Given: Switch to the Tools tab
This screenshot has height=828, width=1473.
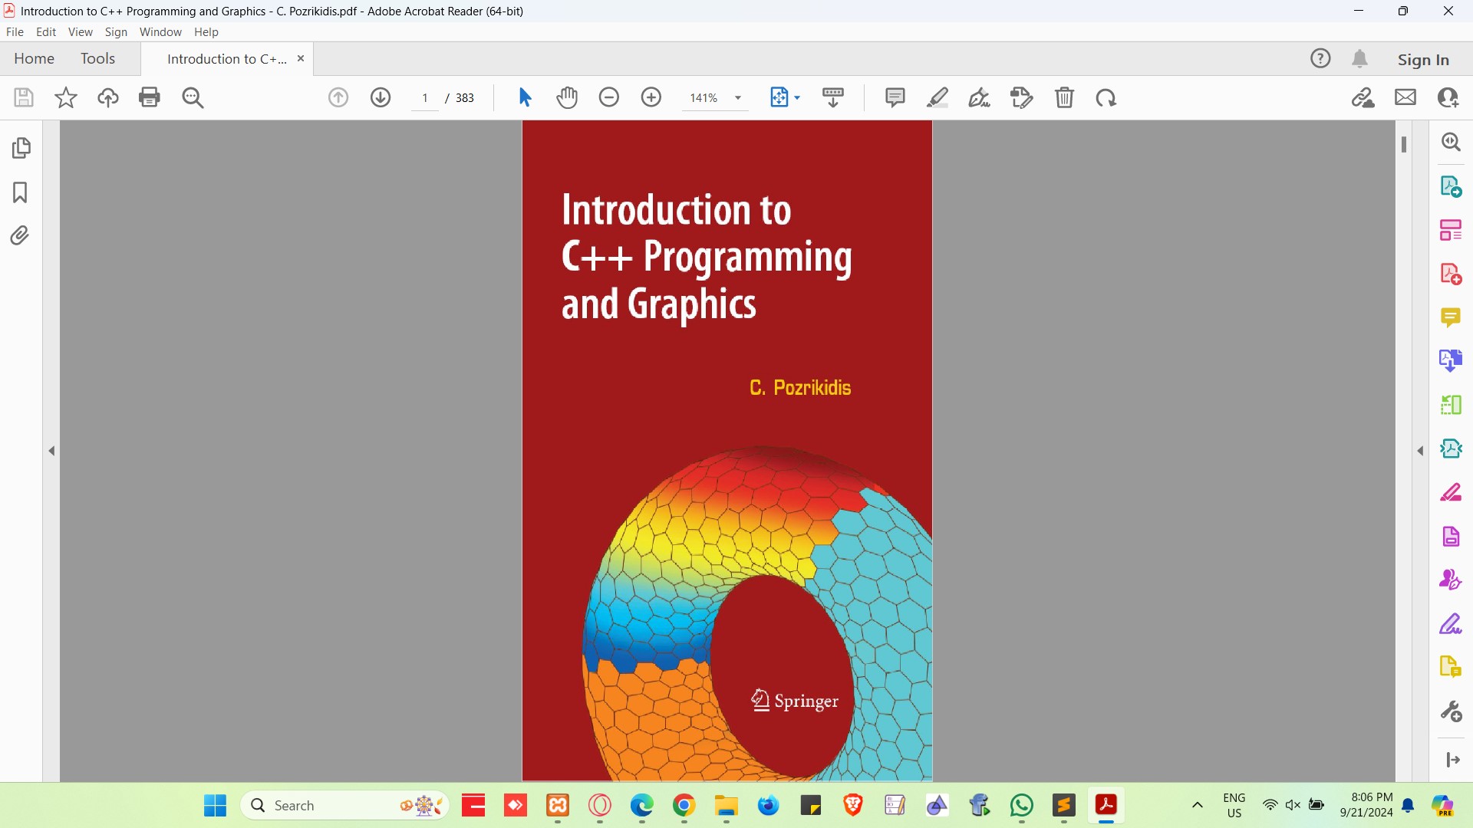Looking at the screenshot, I should coord(97,58).
